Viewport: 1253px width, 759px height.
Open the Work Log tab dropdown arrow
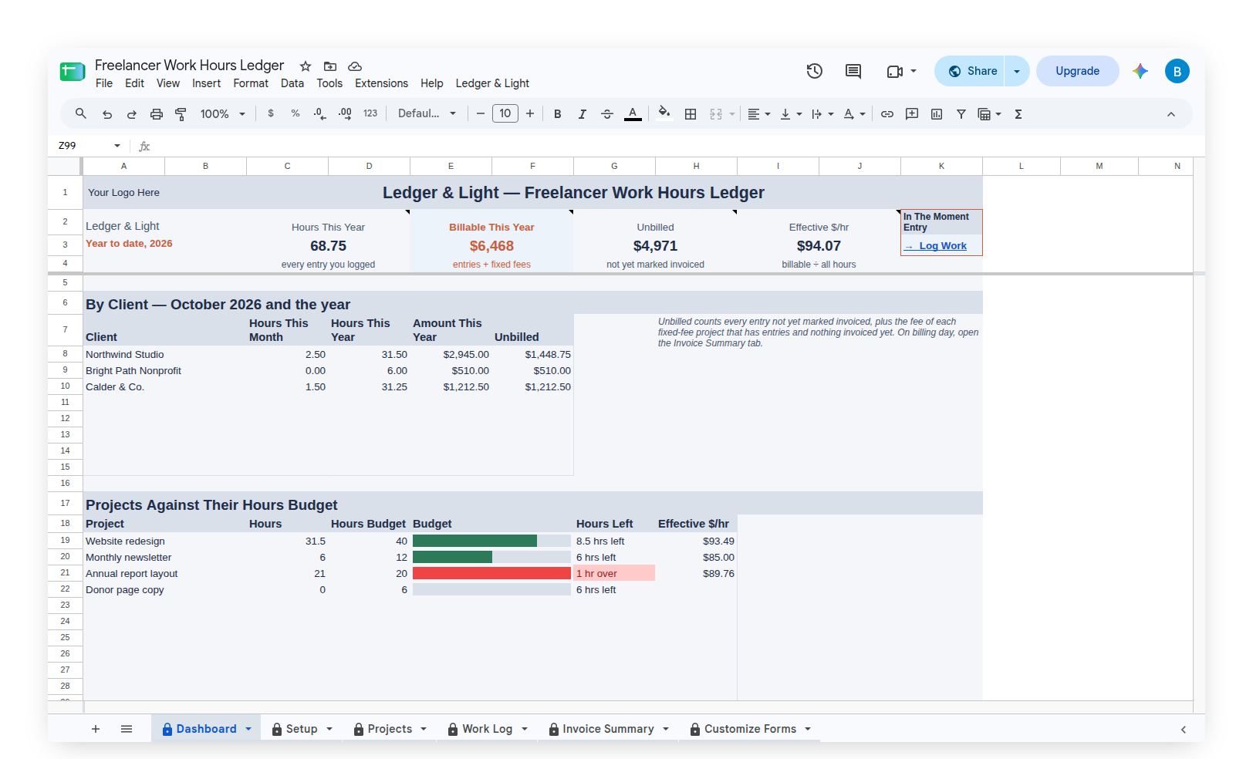pyautogui.click(x=525, y=729)
